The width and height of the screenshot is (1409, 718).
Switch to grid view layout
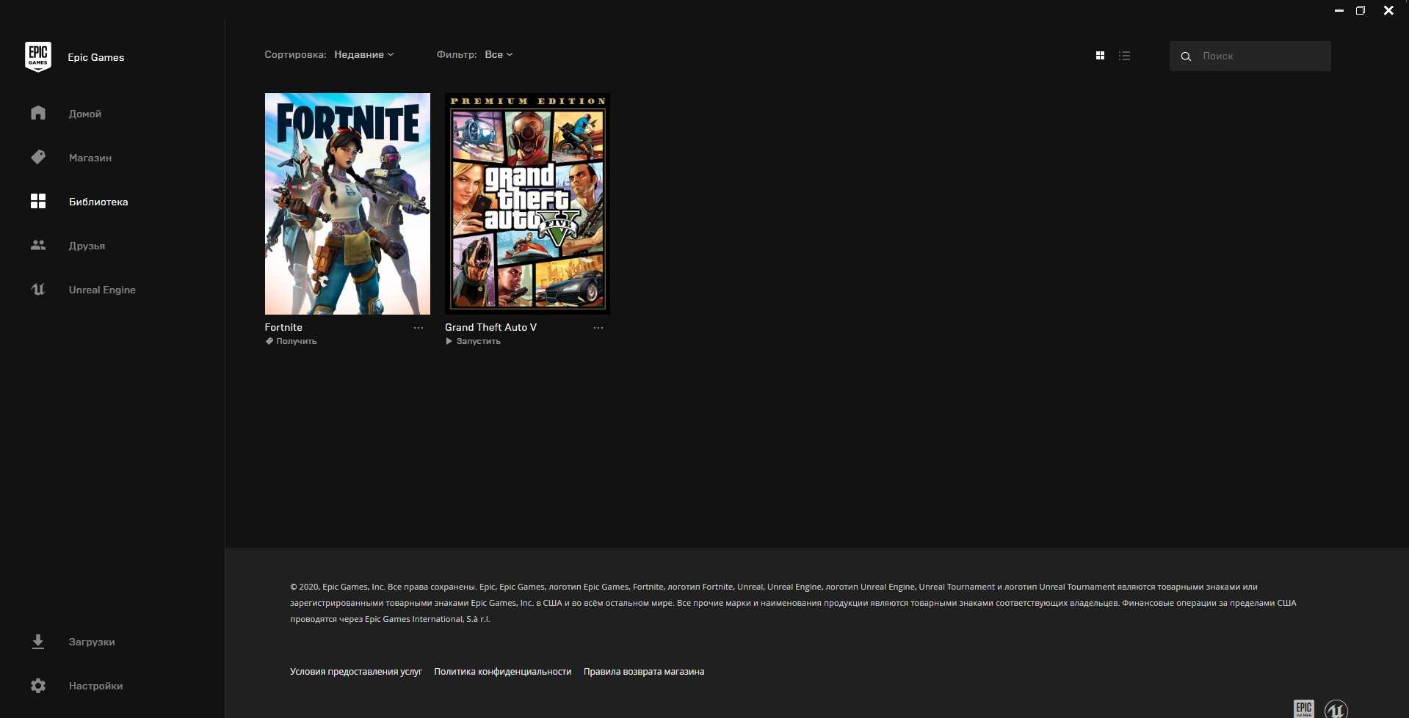click(1100, 56)
